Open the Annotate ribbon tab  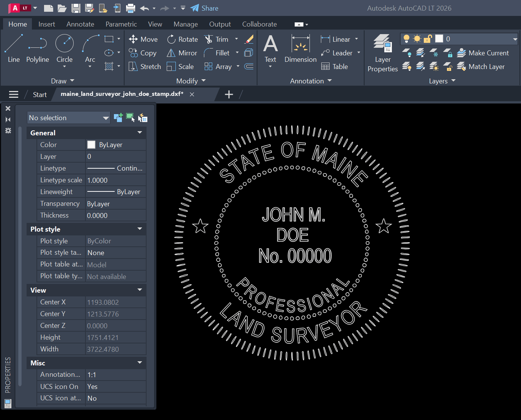click(80, 24)
